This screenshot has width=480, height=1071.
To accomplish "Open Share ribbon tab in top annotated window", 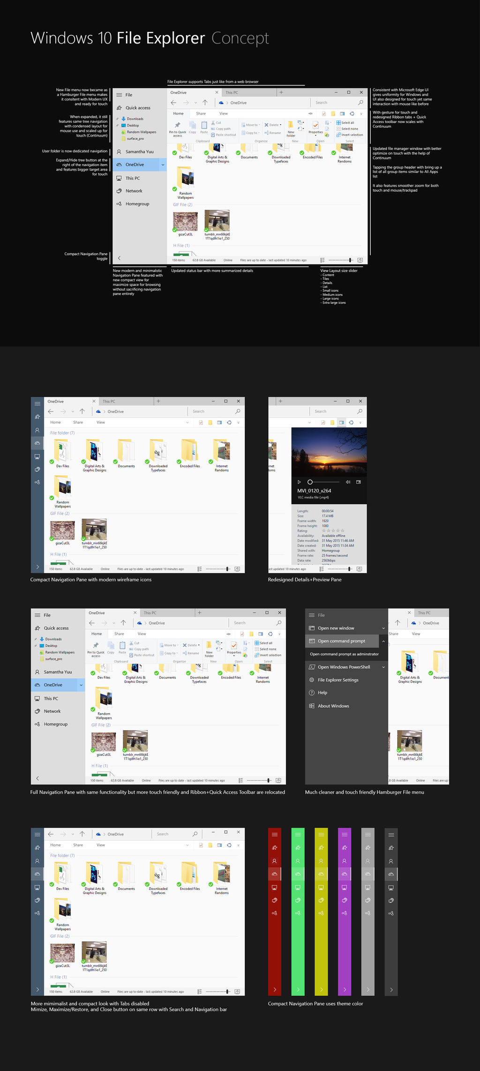I will point(201,113).
